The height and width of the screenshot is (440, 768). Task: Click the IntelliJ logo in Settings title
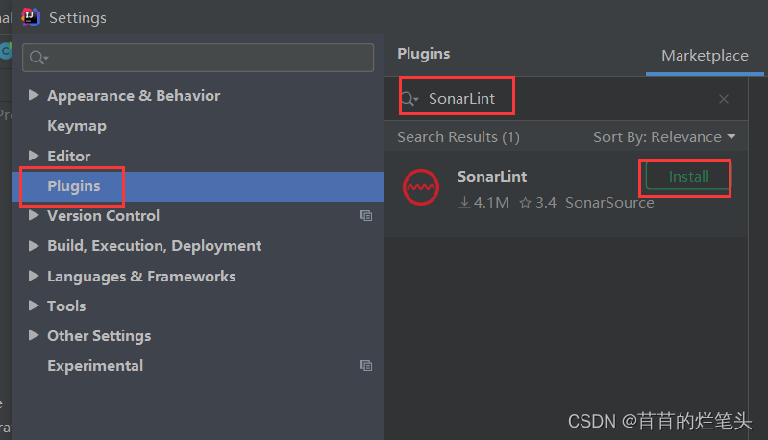click(x=31, y=17)
